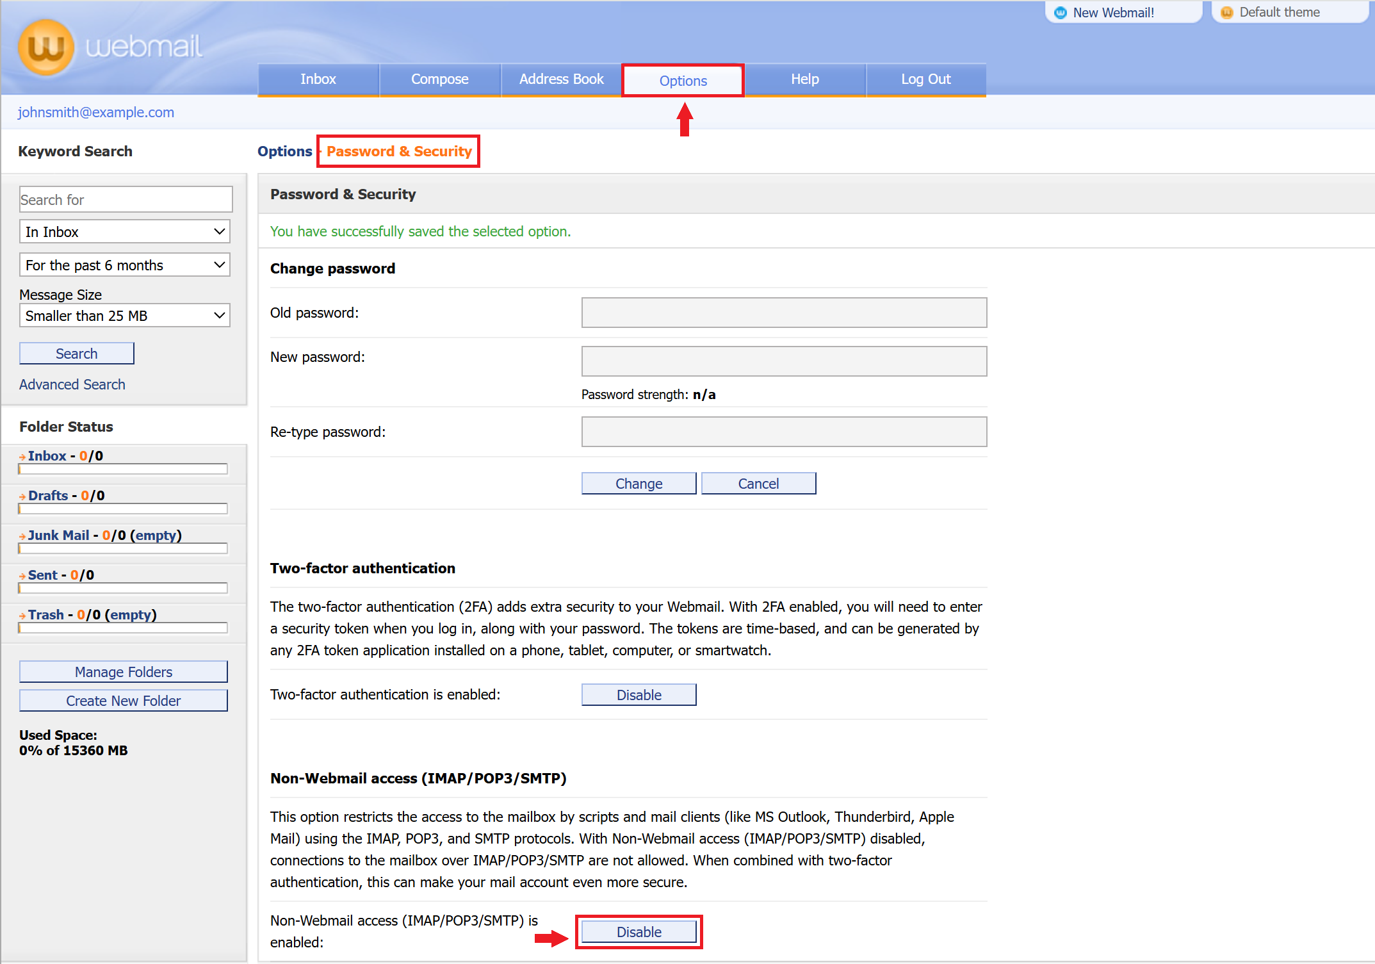
Task: Open the Help tab
Action: pos(805,79)
